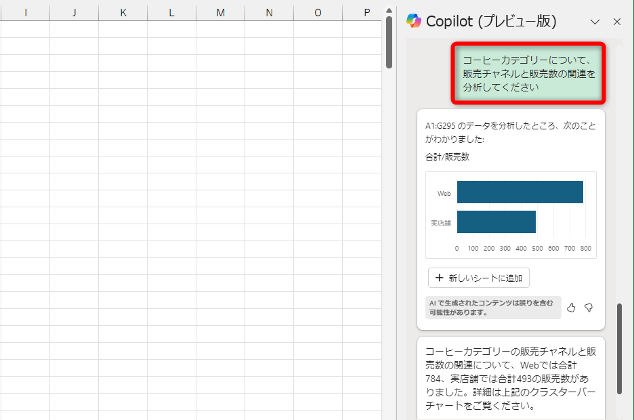Collapse the Copilot pane with the chevron
Viewport: 634px width, 420px height.
tap(595, 21)
